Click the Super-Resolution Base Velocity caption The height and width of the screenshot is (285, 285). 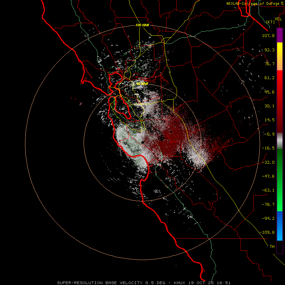point(143,283)
